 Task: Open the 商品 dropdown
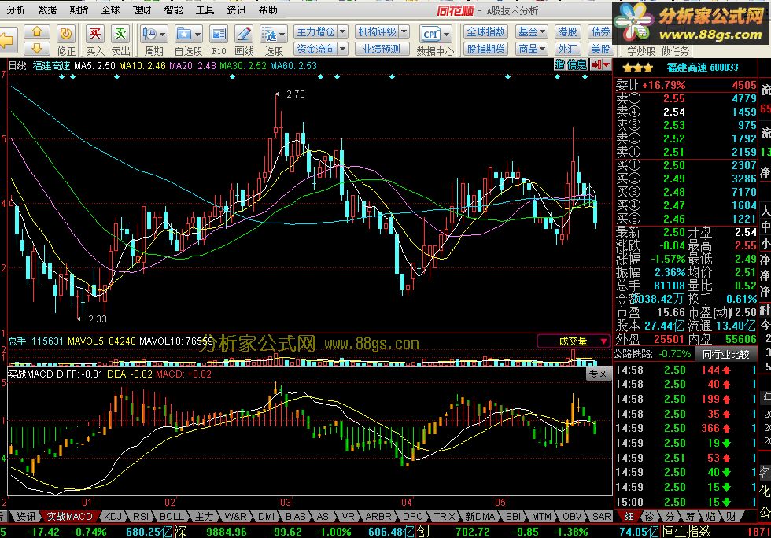[532, 49]
